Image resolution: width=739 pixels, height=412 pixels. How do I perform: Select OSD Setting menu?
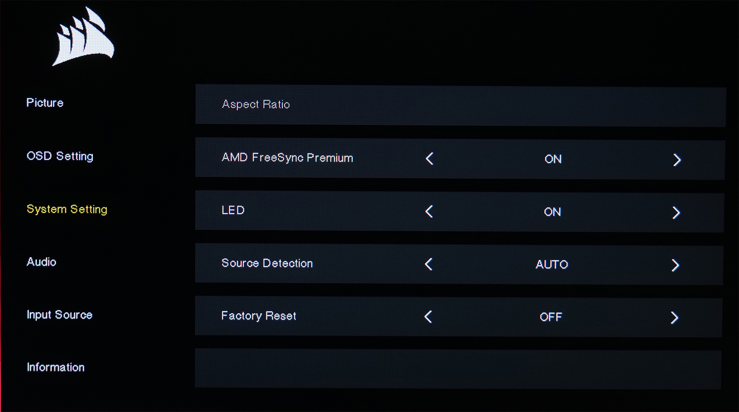click(x=60, y=156)
